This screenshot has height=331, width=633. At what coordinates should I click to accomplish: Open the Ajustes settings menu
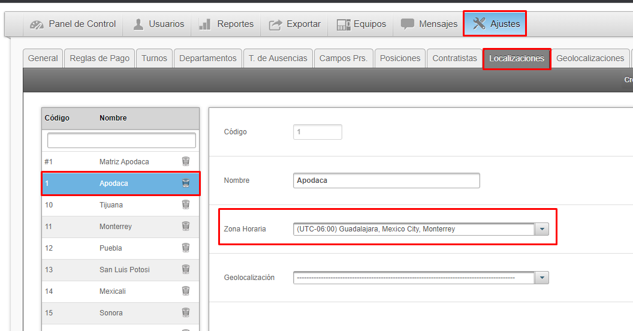point(496,24)
